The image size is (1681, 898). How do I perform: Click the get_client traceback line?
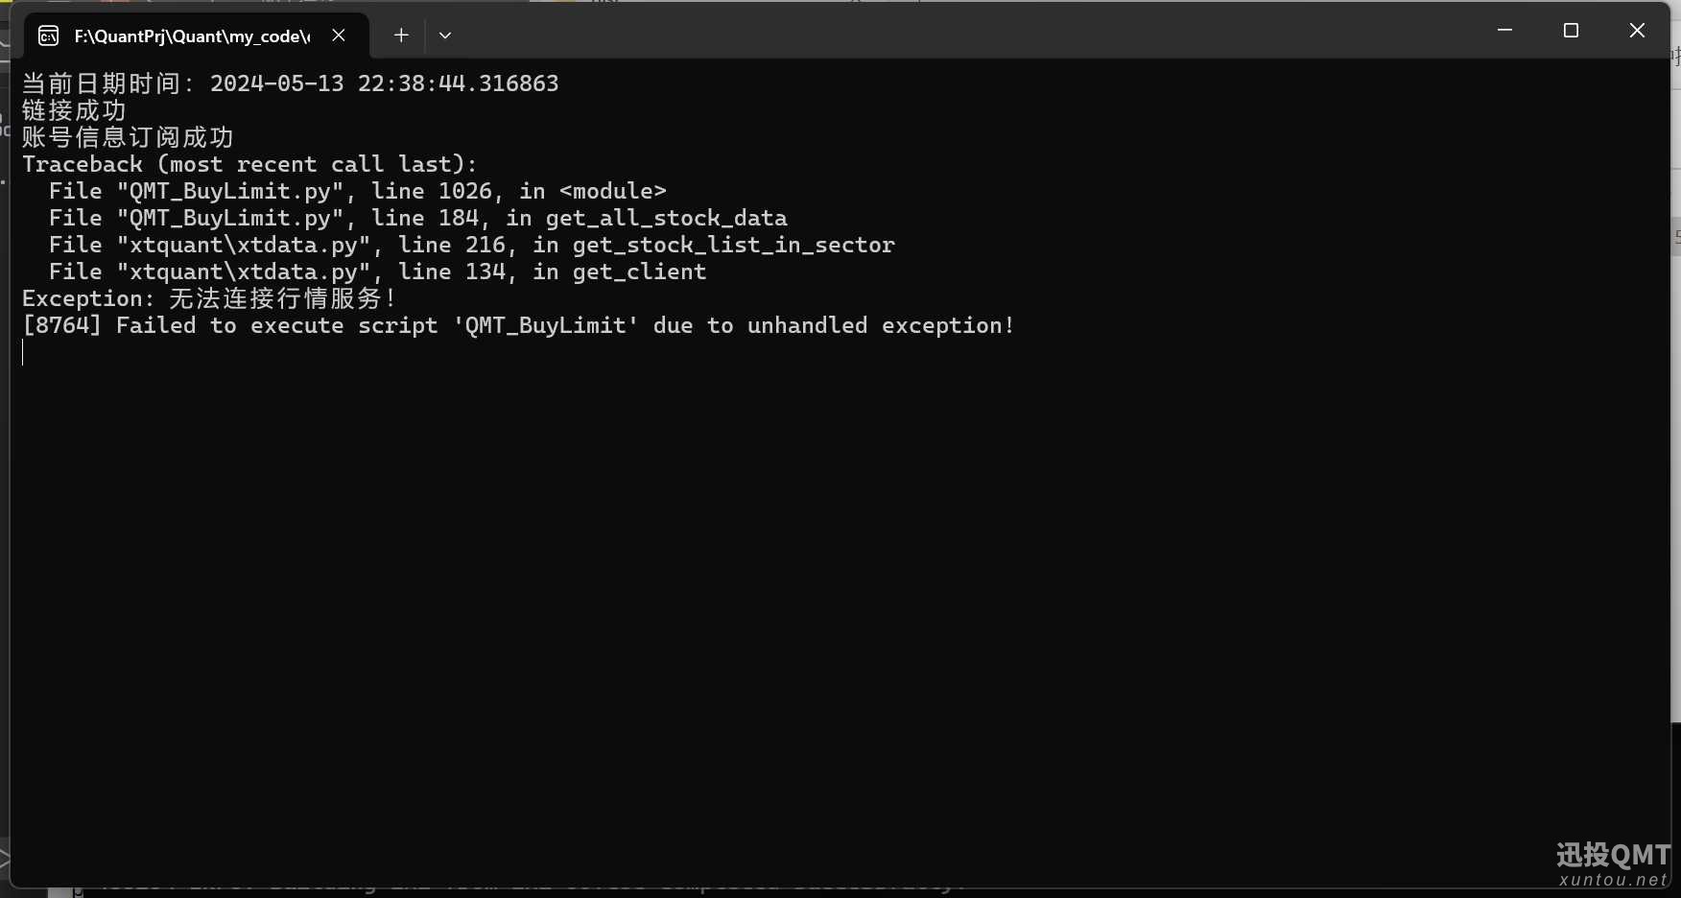(x=378, y=272)
